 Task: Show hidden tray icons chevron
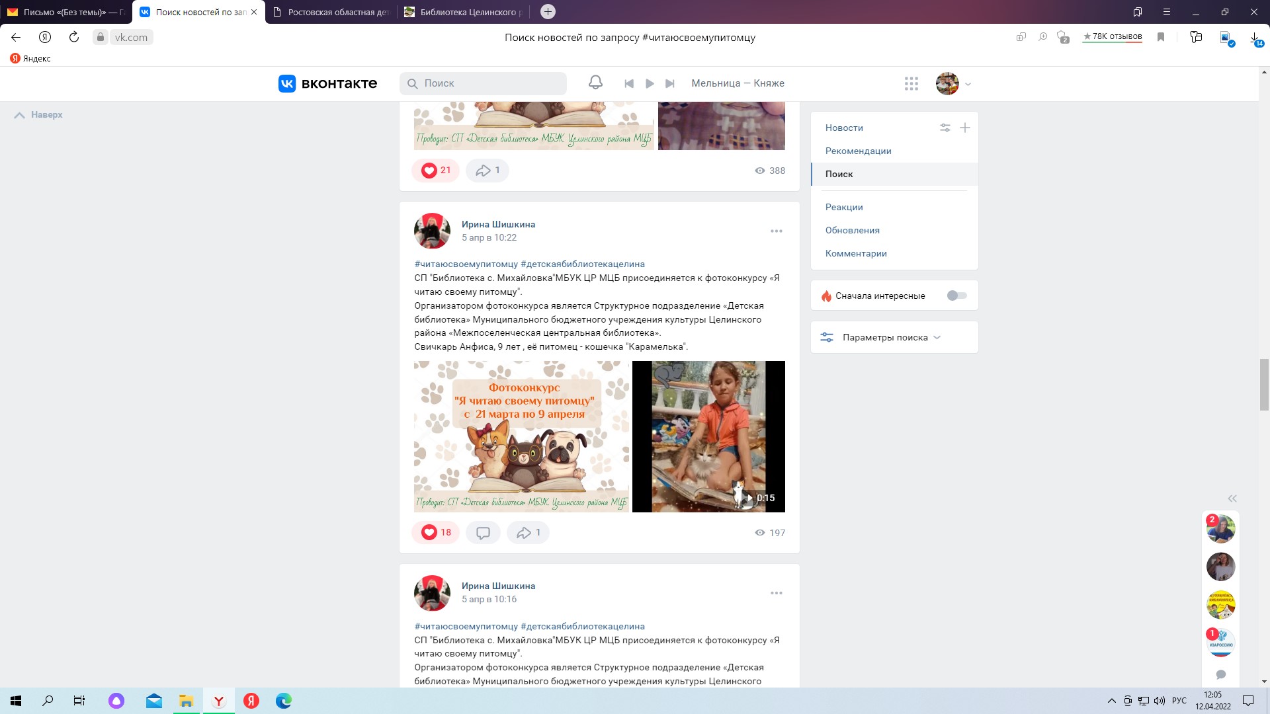pos(1111,701)
